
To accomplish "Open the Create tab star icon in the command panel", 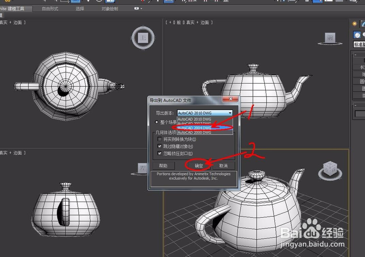I will click(354, 23).
